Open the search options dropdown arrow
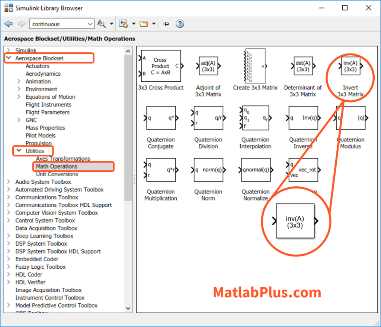 [x=112, y=24]
